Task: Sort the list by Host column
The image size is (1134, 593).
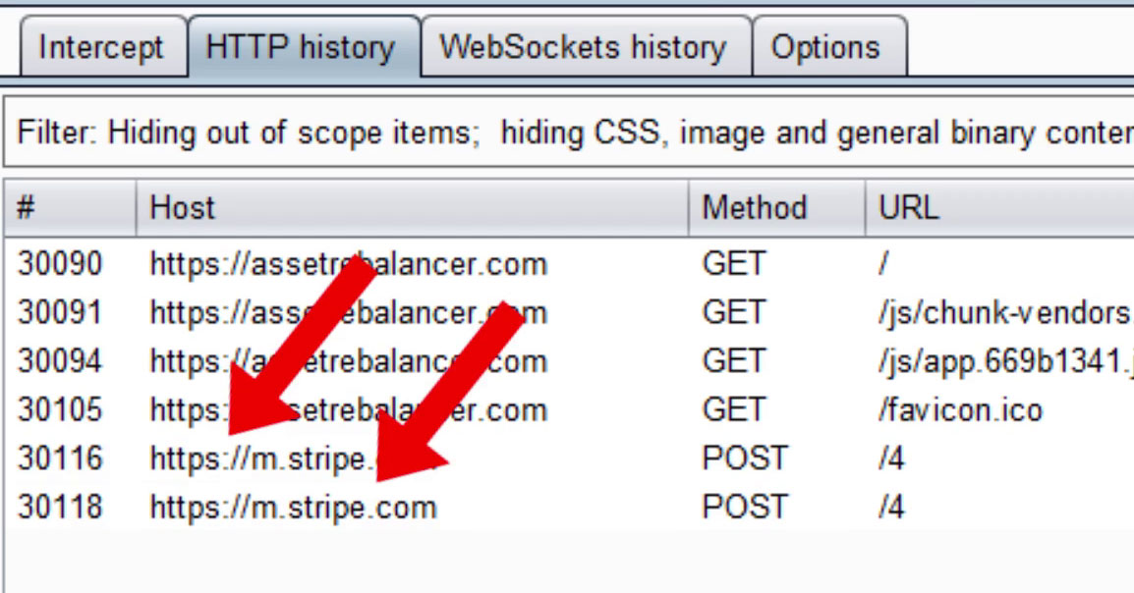Action: click(x=182, y=207)
